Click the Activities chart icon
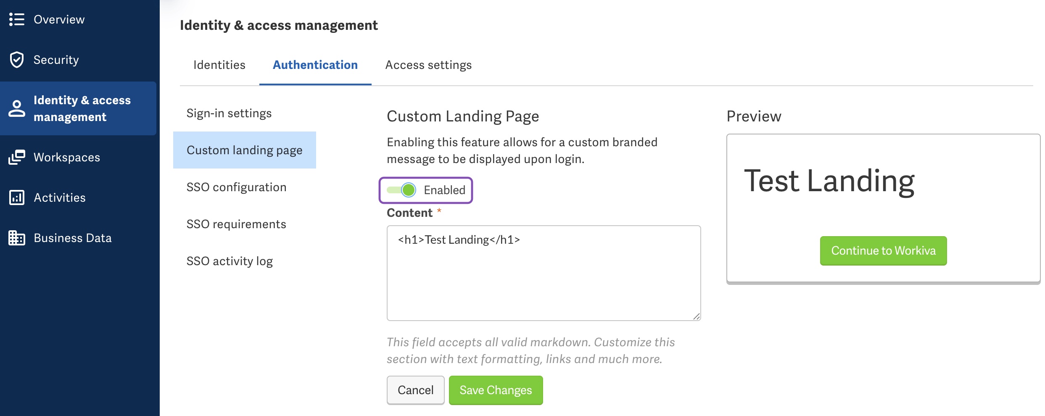 tap(17, 197)
